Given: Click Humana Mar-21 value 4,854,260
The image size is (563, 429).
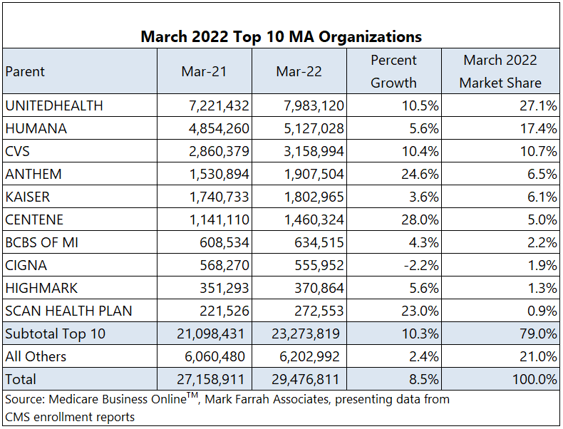Looking at the screenshot, I should [x=219, y=128].
